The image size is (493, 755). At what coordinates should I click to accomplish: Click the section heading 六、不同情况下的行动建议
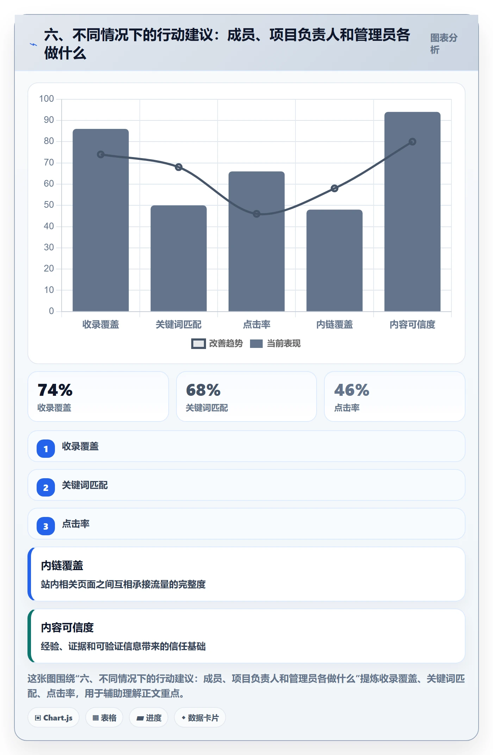coord(227,44)
